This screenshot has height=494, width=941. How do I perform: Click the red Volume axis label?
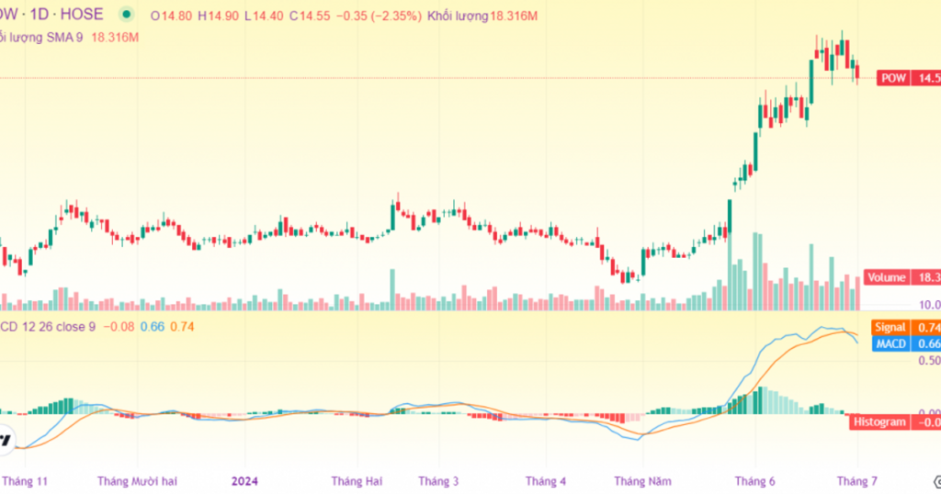(886, 277)
